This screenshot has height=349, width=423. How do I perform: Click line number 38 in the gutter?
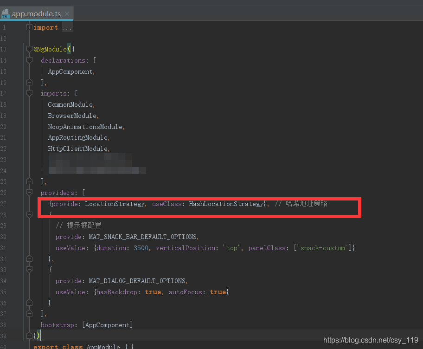pos(3,325)
